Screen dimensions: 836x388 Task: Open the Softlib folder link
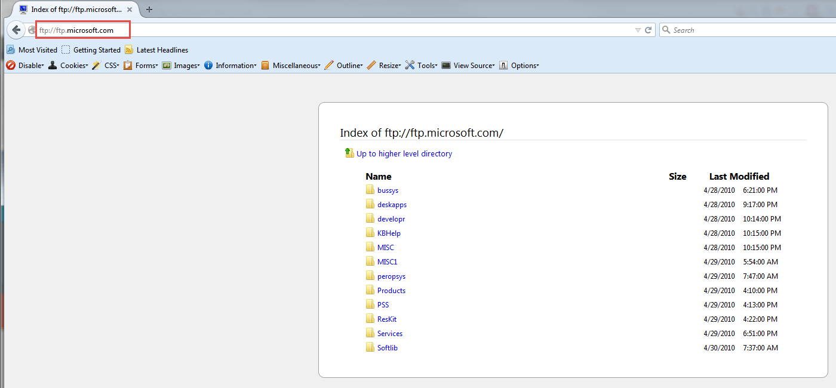[x=387, y=348]
